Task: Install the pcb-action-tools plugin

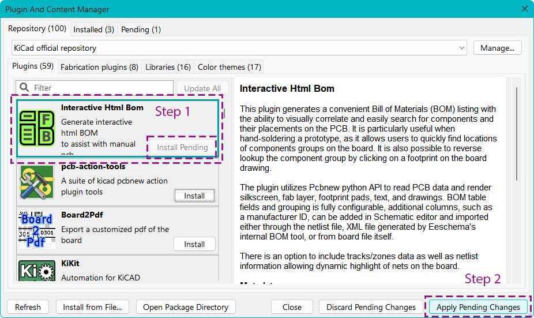Action: (194, 196)
